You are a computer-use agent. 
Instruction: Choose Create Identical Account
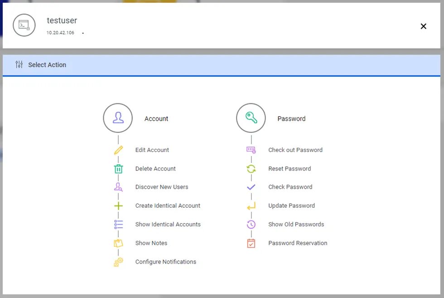coord(168,206)
